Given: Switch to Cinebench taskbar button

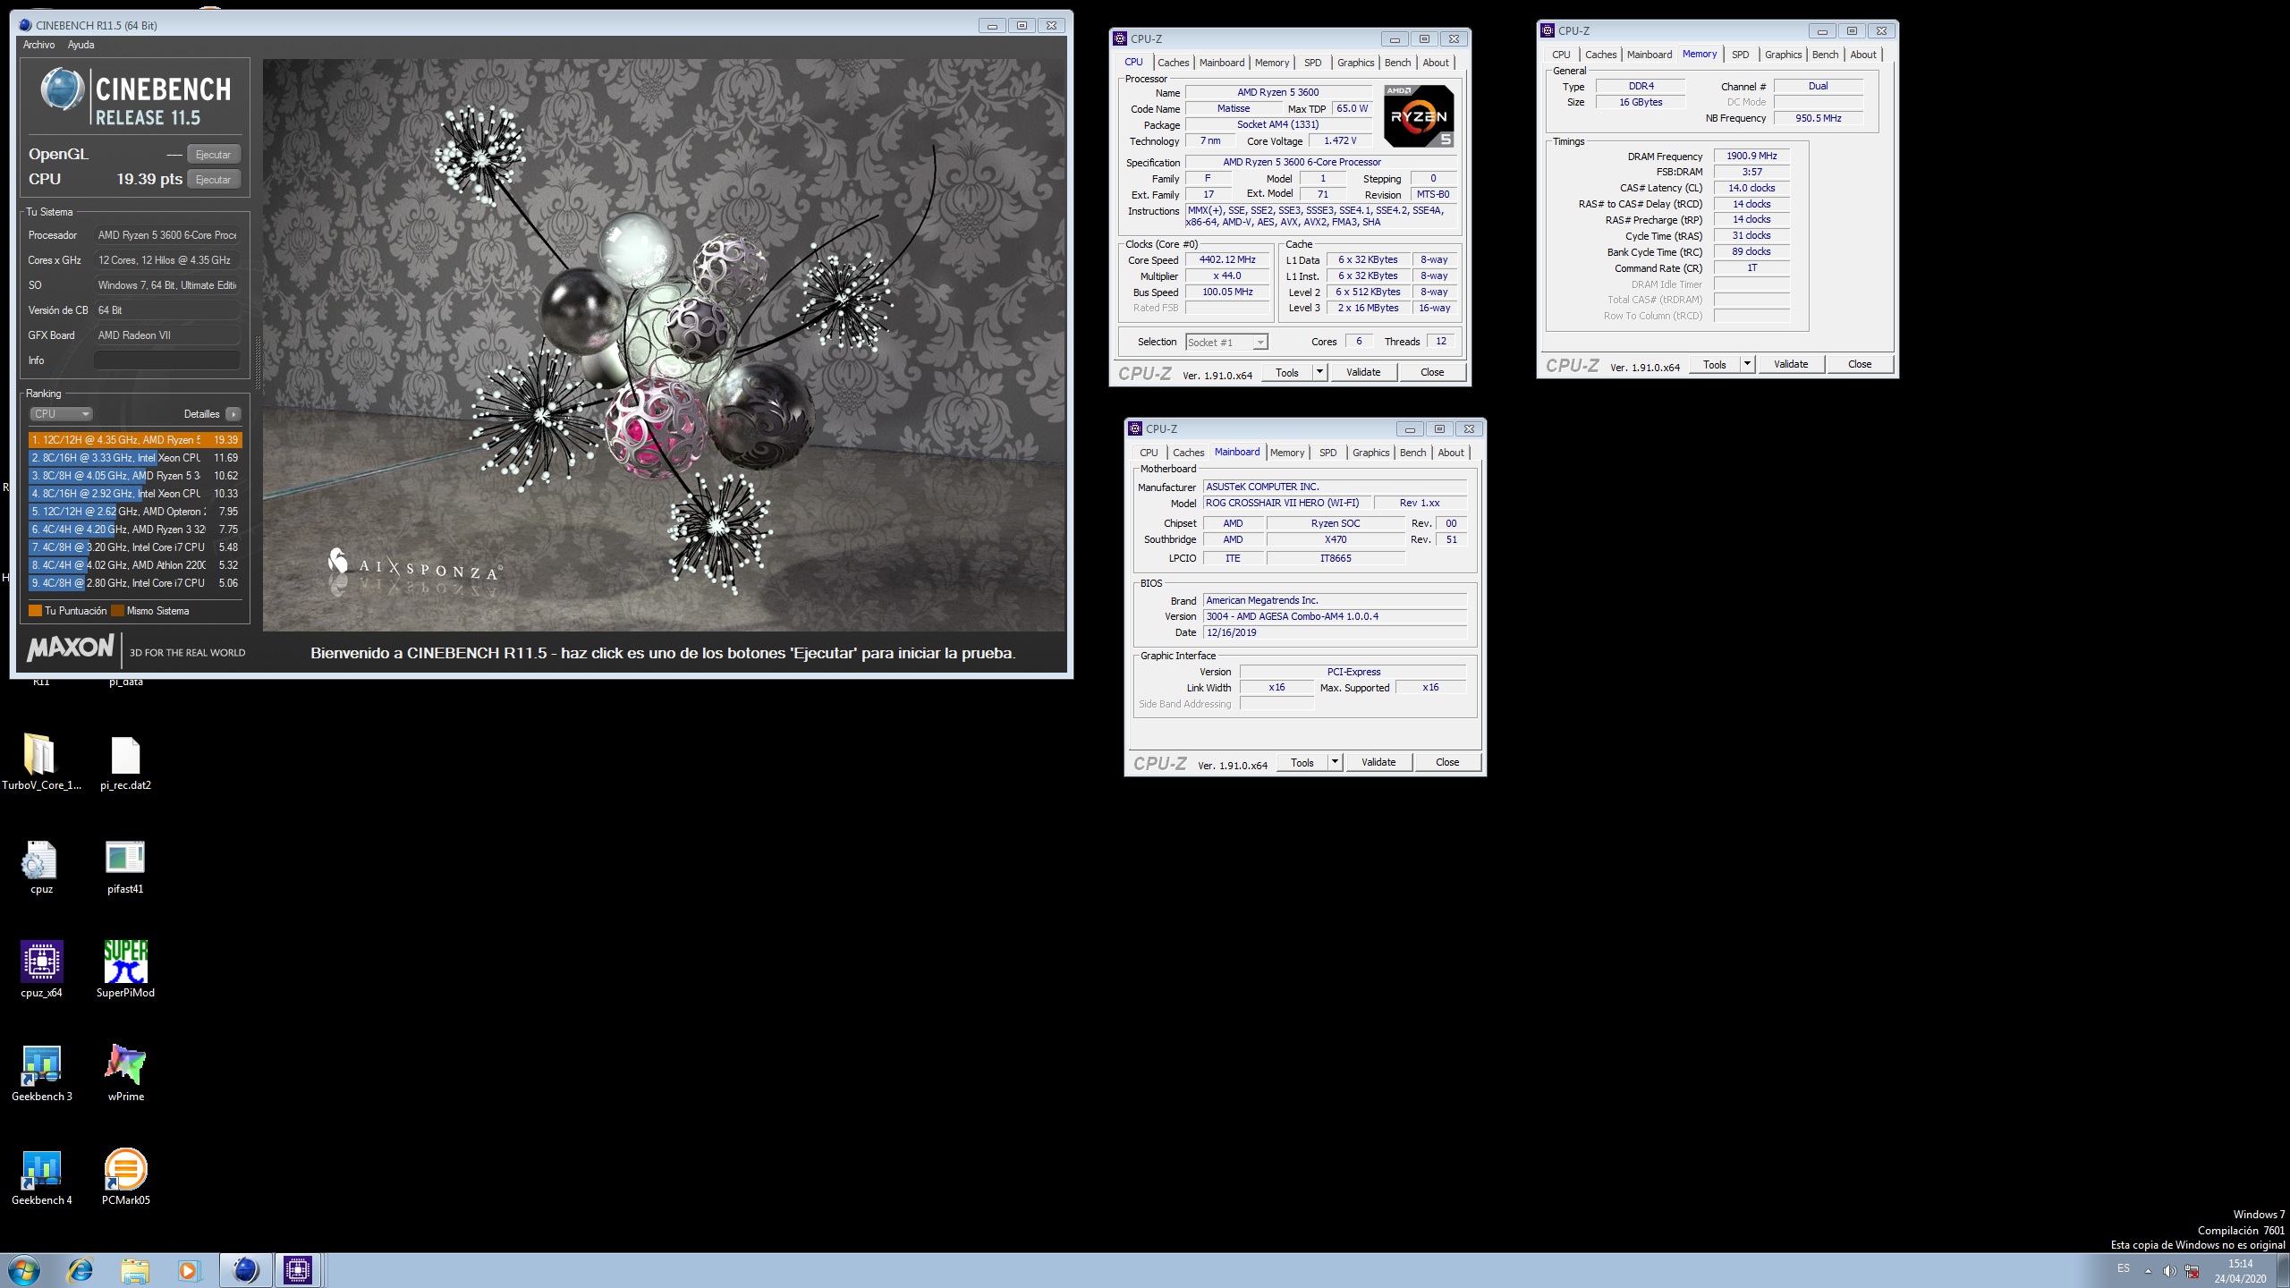Looking at the screenshot, I should click(x=245, y=1270).
